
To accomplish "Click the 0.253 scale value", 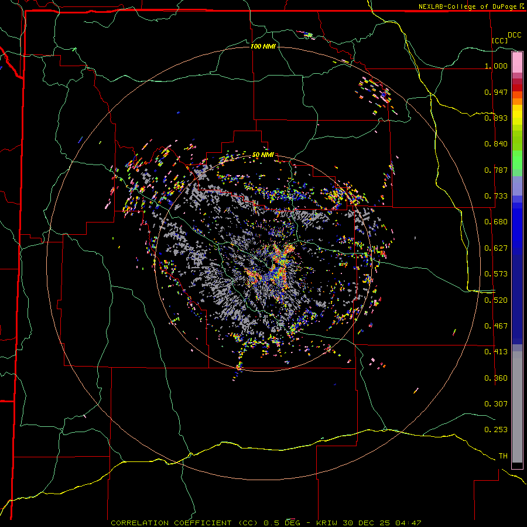I will (496, 430).
